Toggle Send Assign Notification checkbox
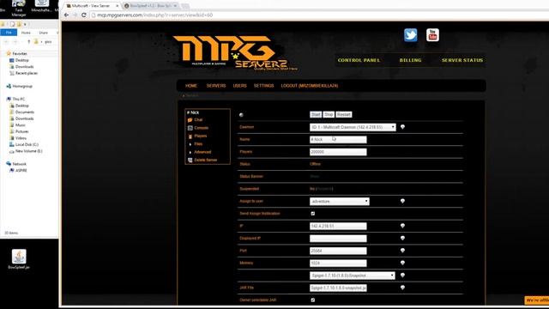 click(x=313, y=214)
